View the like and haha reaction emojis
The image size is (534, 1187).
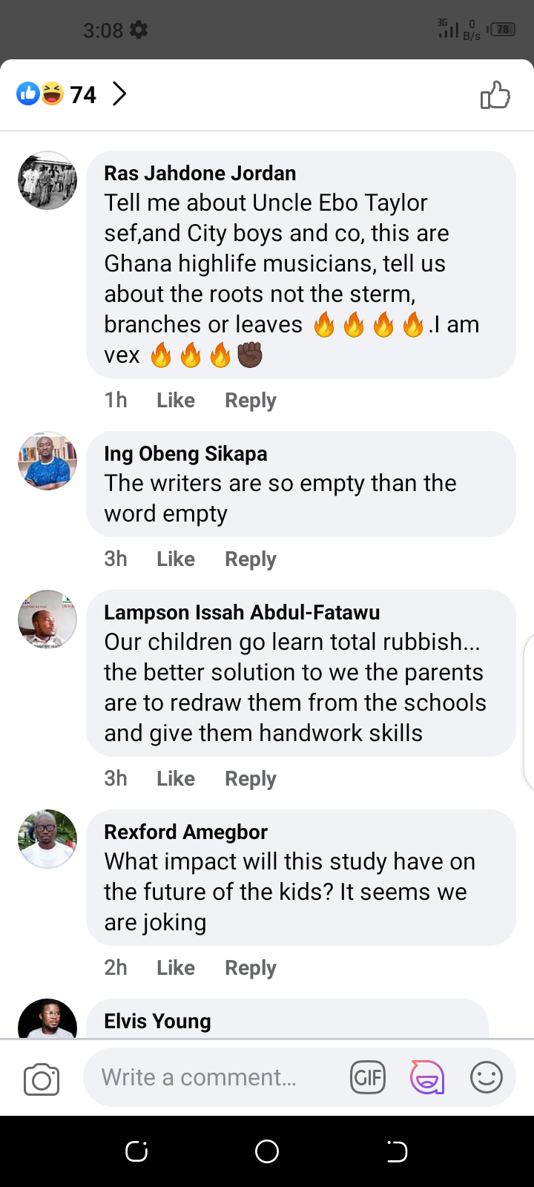(x=40, y=93)
